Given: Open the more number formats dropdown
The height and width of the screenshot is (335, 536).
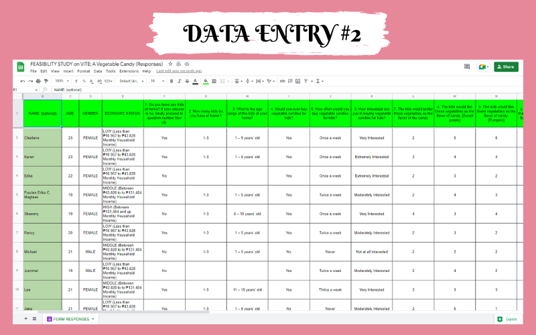Looking at the screenshot, I should pyautogui.click(x=109, y=81).
